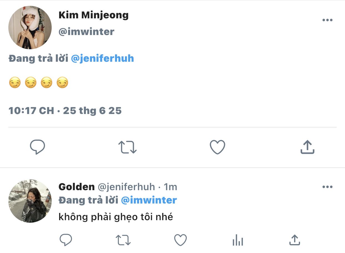The image size is (345, 253).
Task: Retweet Golden's reply comment
Action: [123, 240]
